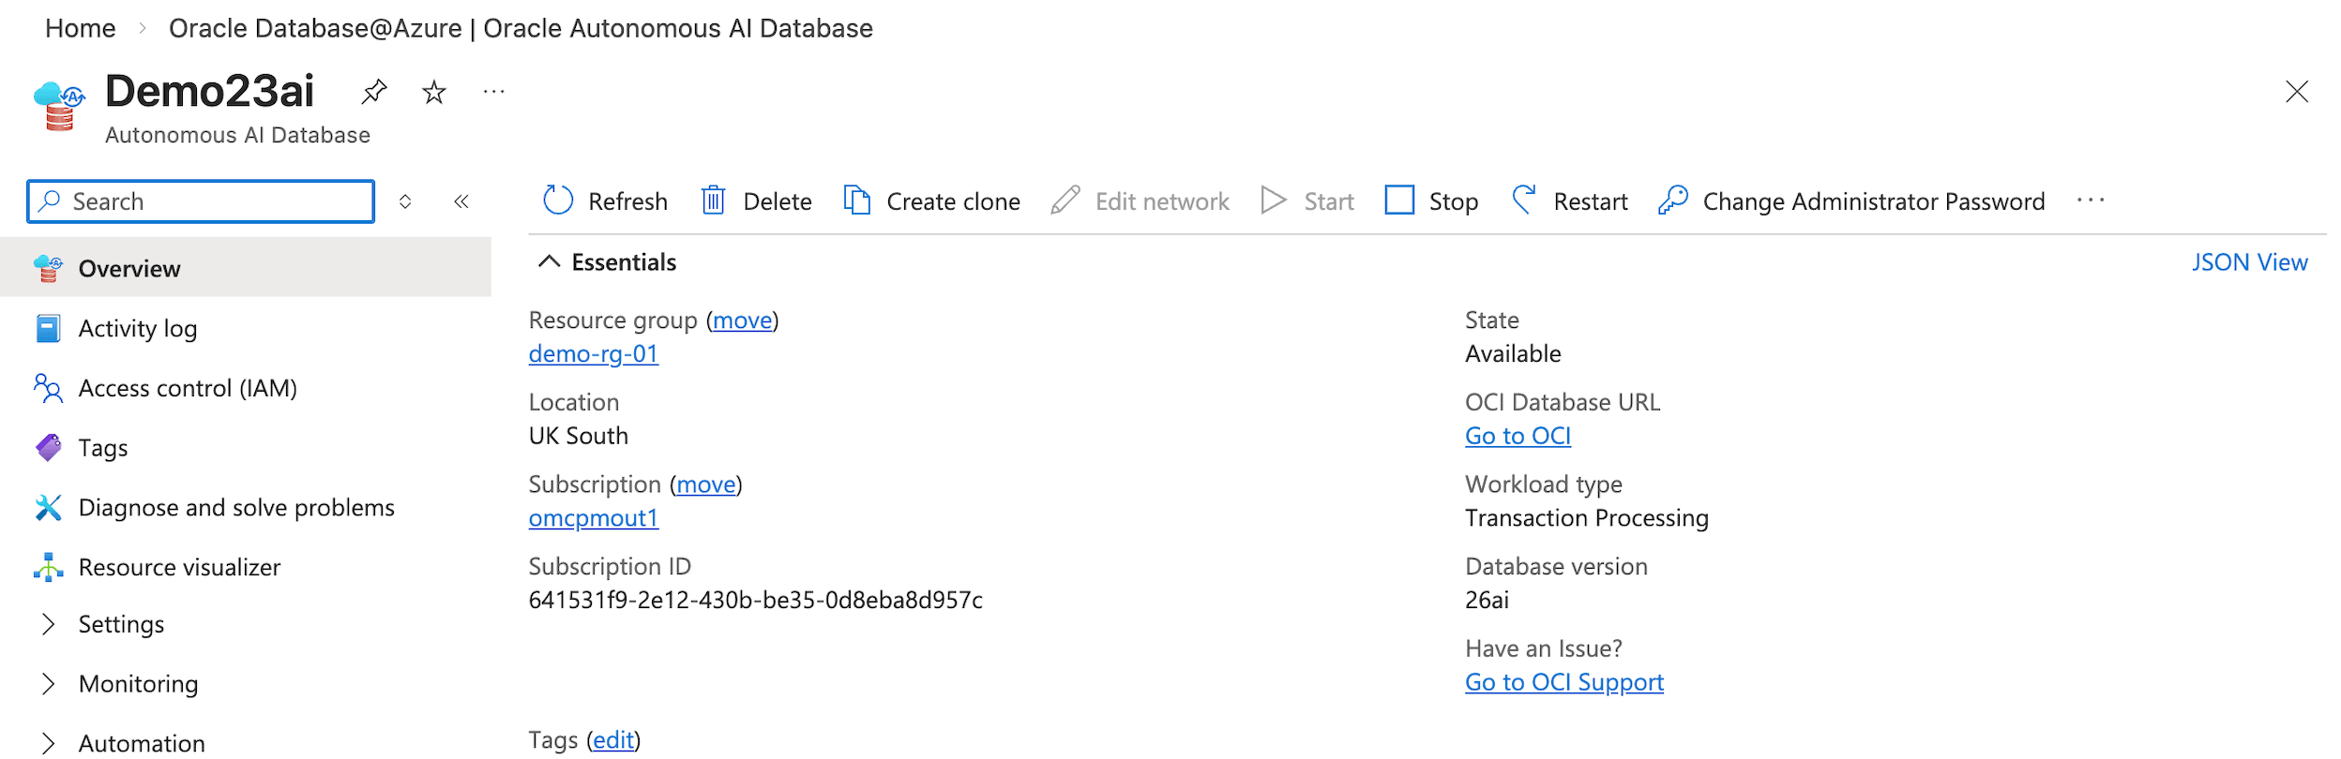
Task: Click the Overview database icon in sidebar
Action: pos(48,269)
